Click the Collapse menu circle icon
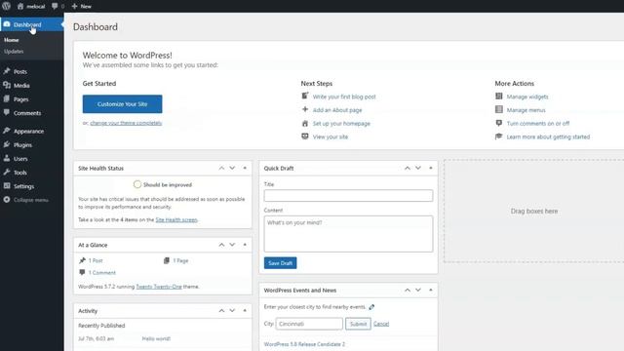The image size is (624, 351). [7, 199]
